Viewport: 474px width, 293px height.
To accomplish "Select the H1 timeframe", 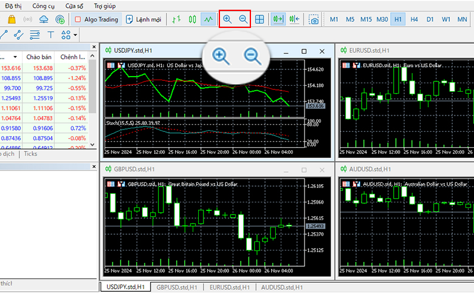I will (x=398, y=19).
